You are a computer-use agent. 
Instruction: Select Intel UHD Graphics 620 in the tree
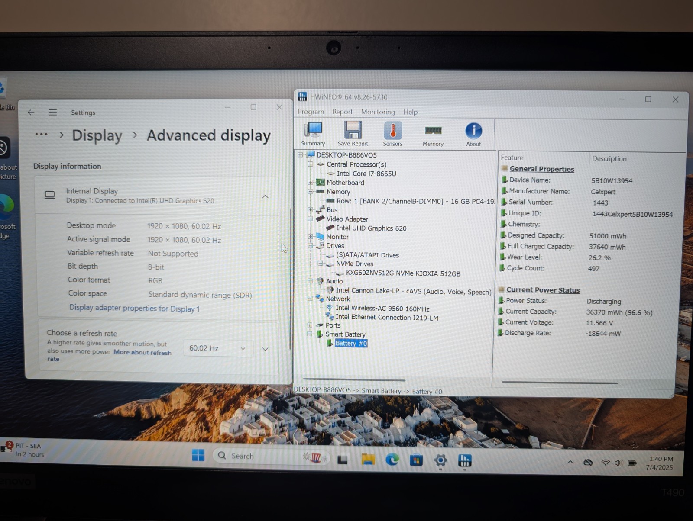point(371,228)
